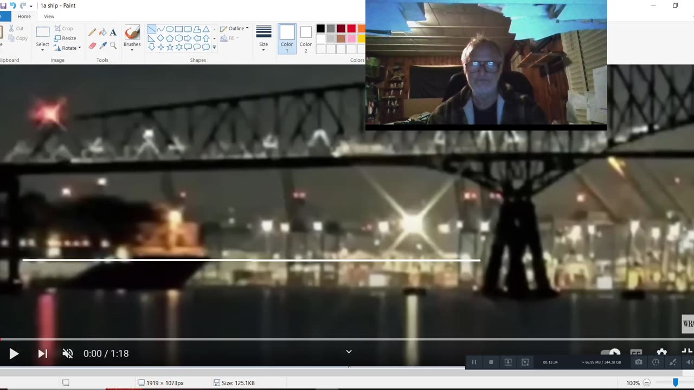The width and height of the screenshot is (694, 390).
Task: Click the Brushes tool icon
Action: 132,32
